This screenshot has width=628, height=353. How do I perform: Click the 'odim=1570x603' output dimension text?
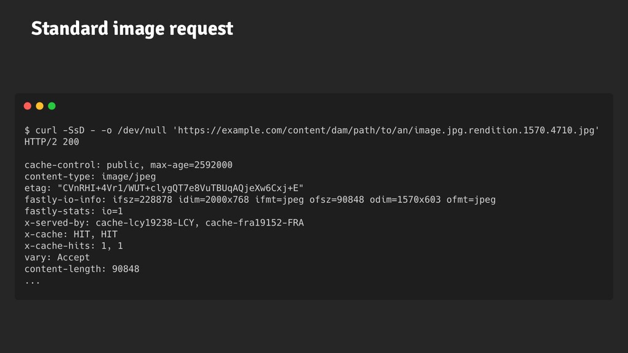pyautogui.click(x=405, y=200)
